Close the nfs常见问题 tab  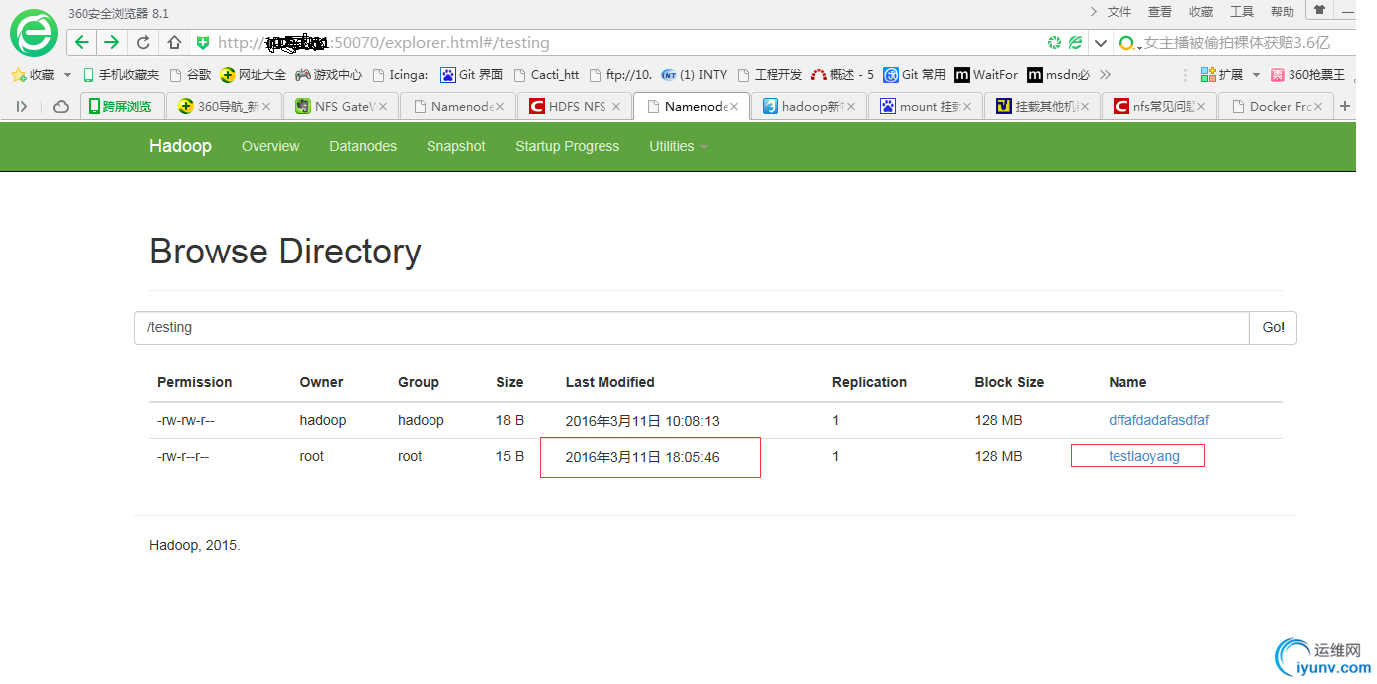pos(1201,107)
